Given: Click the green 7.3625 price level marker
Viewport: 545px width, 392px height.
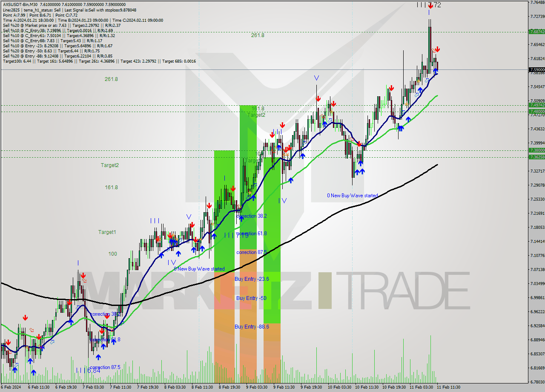Looking at the screenshot, I should (536, 157).
